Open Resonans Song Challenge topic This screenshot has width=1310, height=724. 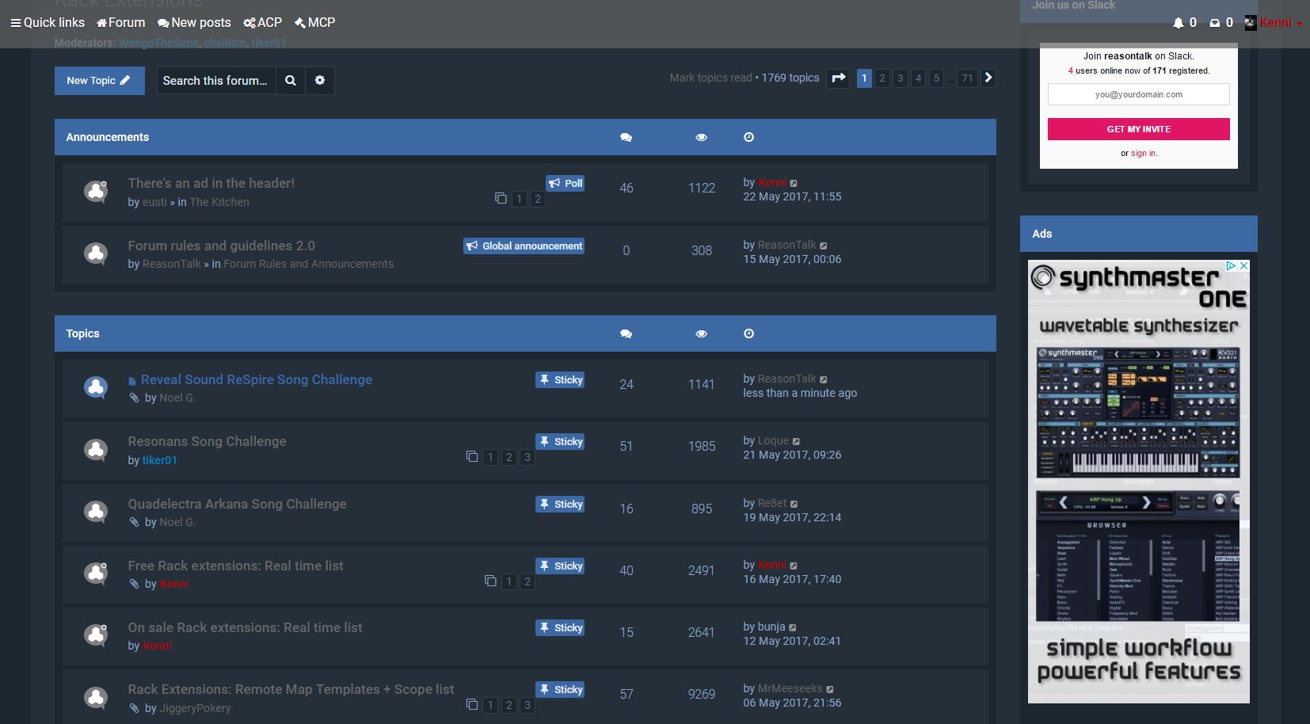pyautogui.click(x=208, y=441)
